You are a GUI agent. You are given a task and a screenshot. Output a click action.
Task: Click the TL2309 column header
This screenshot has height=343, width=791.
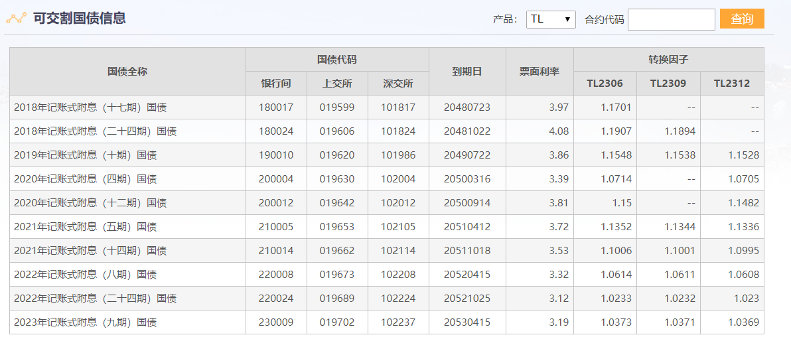[668, 84]
